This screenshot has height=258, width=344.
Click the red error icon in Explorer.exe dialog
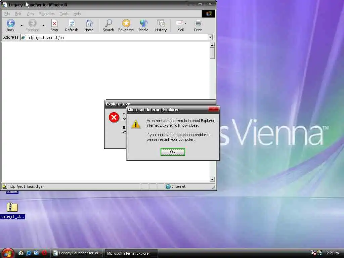(x=114, y=117)
